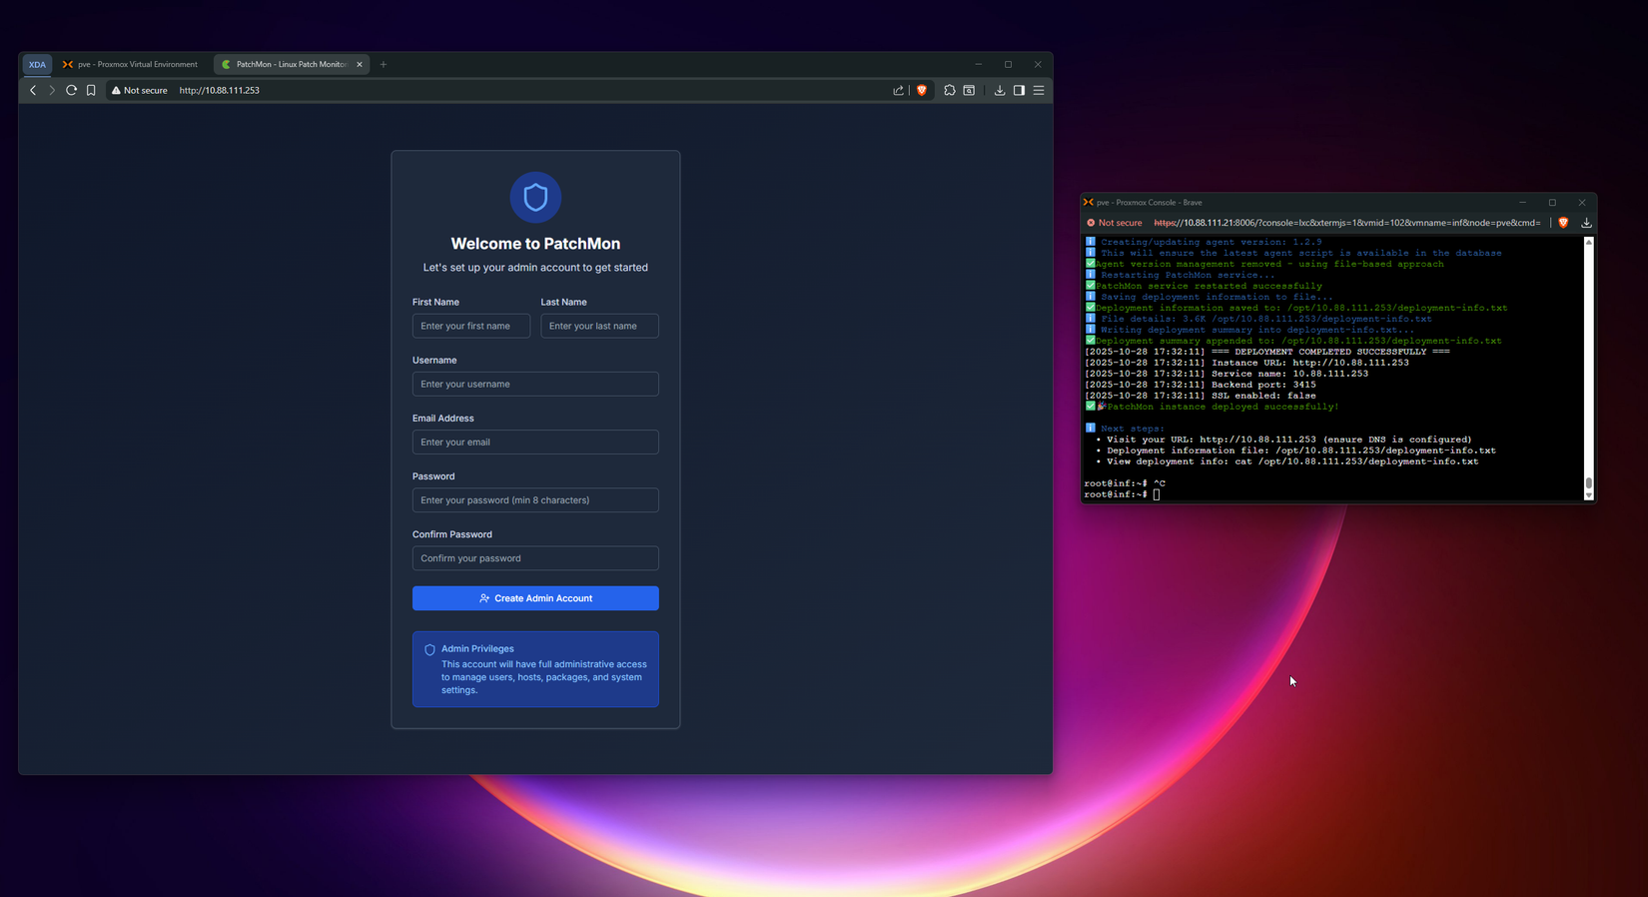Close the PatchMon tab
Viewport: 1648px width, 897px height.
[360, 64]
